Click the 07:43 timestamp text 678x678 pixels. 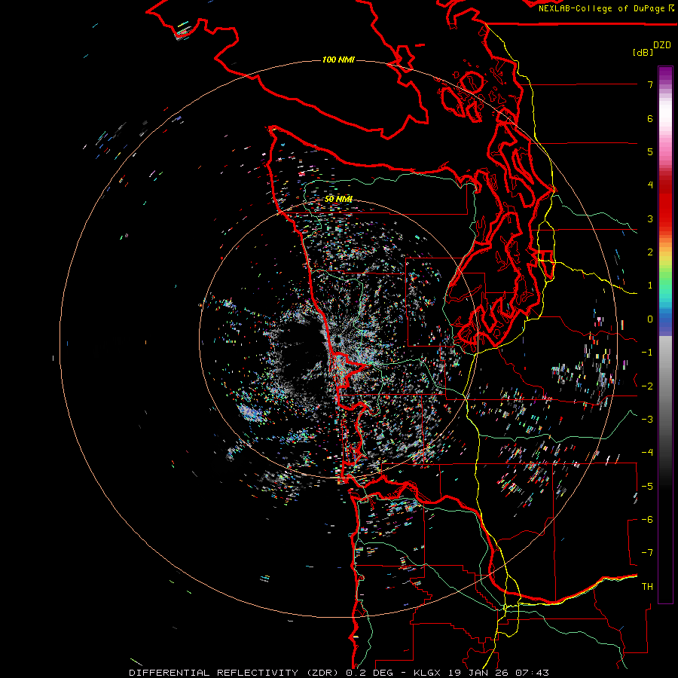tap(531, 673)
